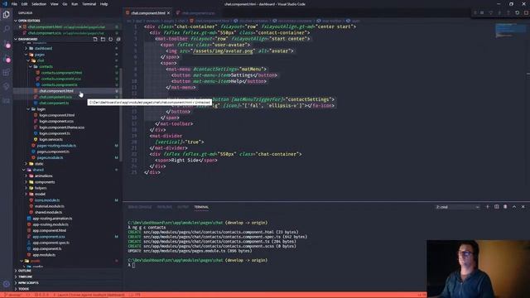530x298 pixels.
Task: Select the TERMINAL panel tab
Action: click(201, 207)
